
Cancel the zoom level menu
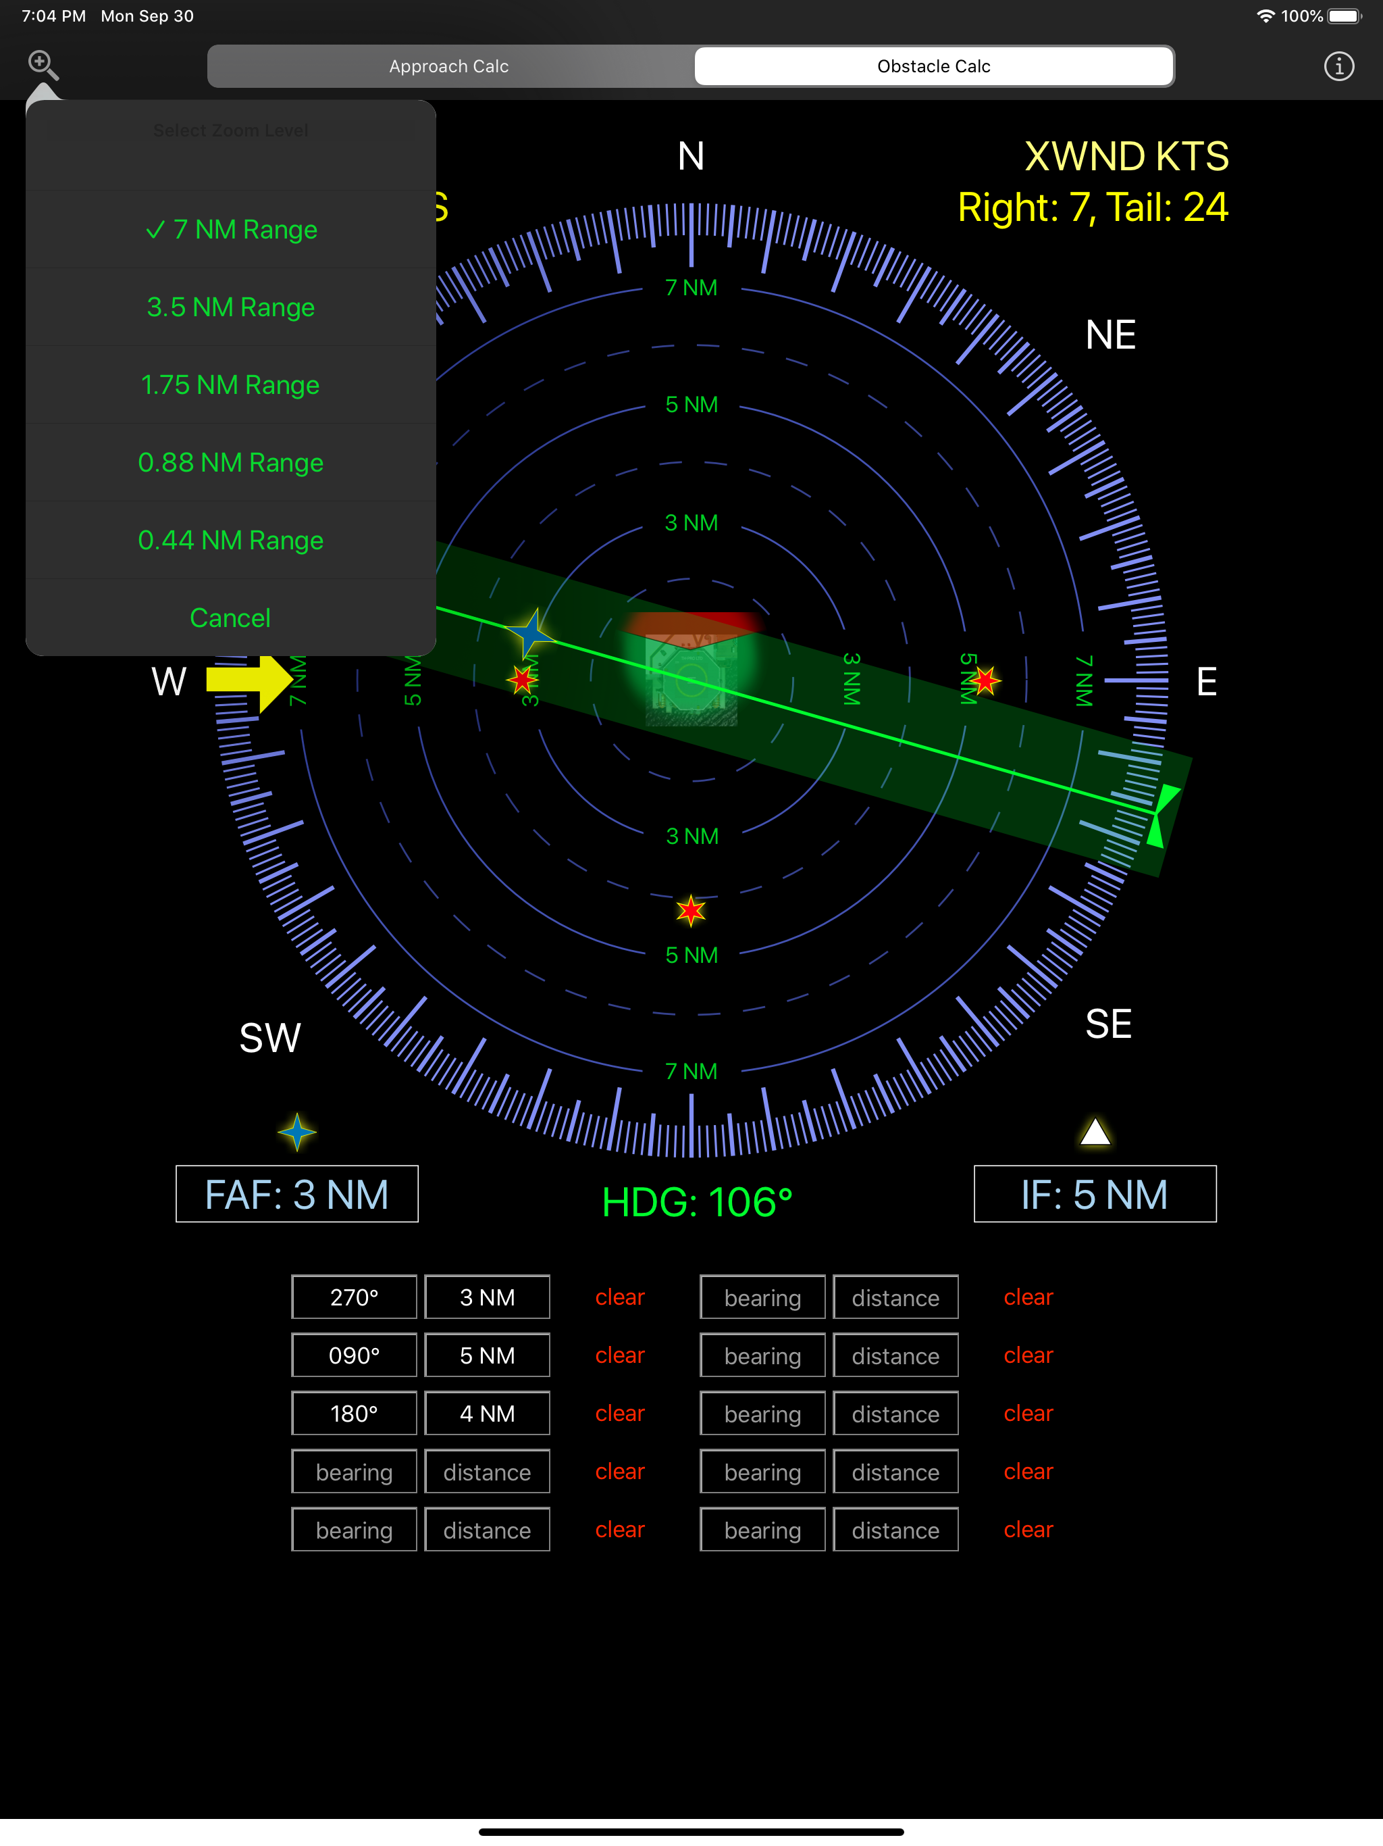pyautogui.click(x=231, y=618)
